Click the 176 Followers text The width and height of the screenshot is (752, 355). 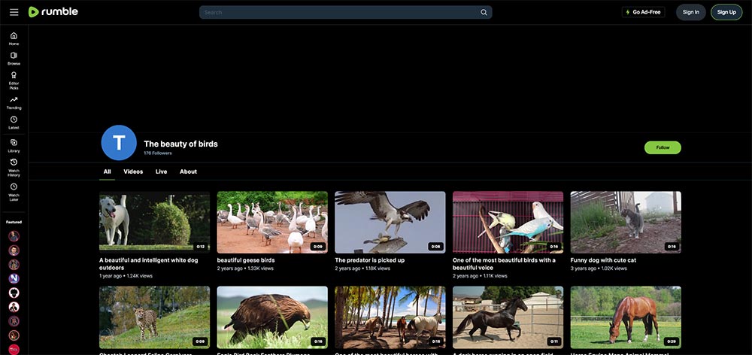158,153
